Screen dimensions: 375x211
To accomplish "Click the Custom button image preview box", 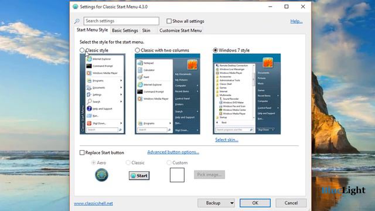I will (x=177, y=175).
